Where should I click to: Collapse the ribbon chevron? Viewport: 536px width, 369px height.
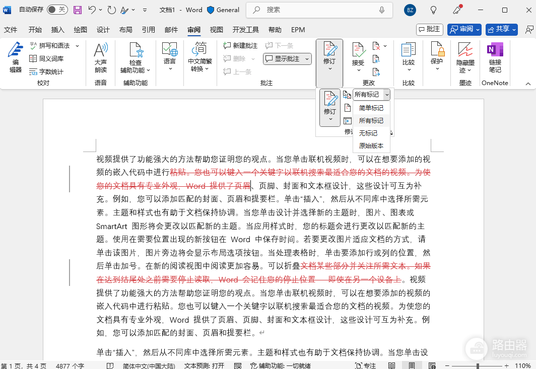[528, 84]
